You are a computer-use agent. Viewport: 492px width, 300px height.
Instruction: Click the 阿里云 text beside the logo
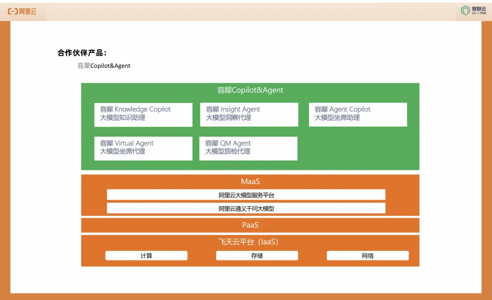[28, 11]
